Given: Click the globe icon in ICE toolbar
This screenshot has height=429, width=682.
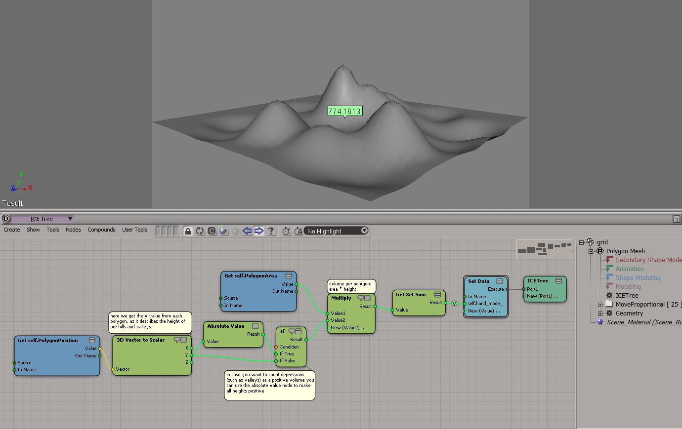Looking at the screenshot, I should pos(223,231).
